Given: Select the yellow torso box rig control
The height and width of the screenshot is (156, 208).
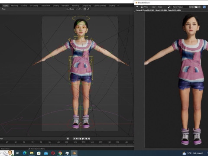Looking at the screenshot, I should (81, 68).
